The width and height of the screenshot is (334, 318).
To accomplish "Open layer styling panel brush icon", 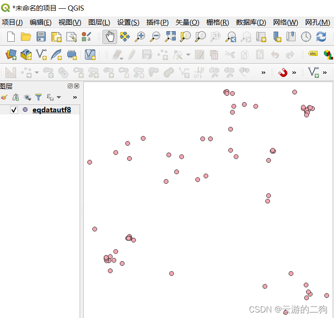I will (x=4, y=97).
